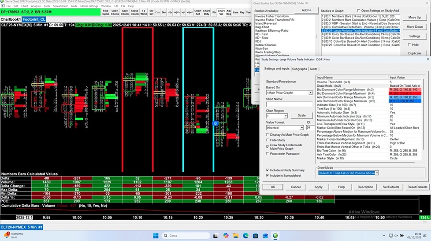Click the Move Up button

[x=415, y=17]
